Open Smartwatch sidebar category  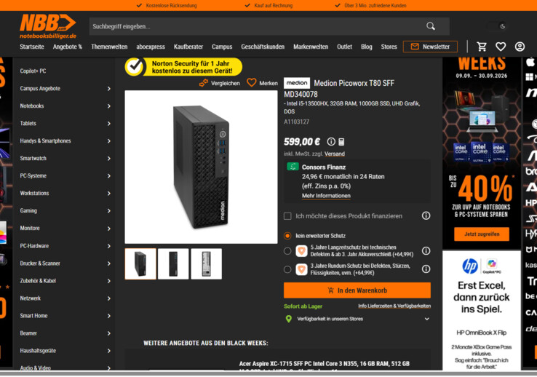pos(33,158)
